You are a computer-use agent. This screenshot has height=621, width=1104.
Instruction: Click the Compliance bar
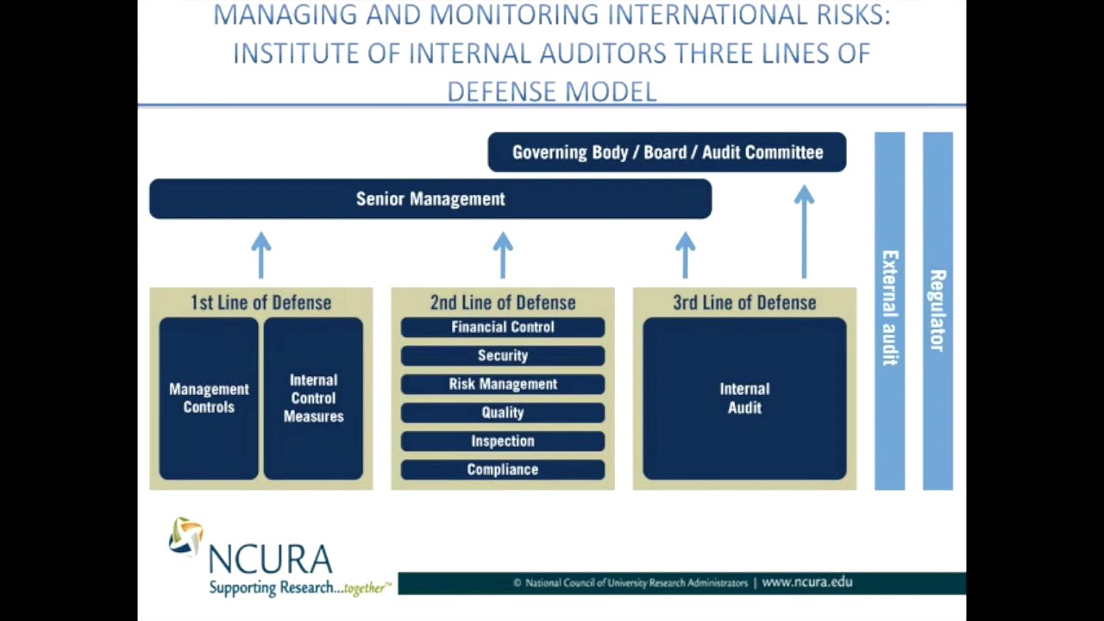point(503,469)
